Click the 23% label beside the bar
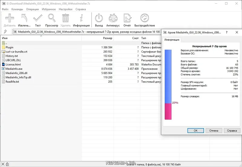The image size is (242, 167). coord(175,103)
